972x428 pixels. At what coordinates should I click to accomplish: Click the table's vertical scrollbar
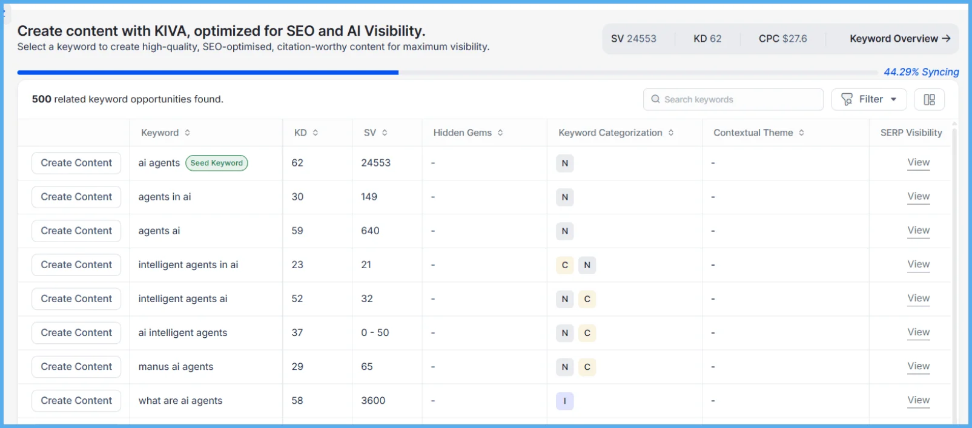[x=955, y=272]
